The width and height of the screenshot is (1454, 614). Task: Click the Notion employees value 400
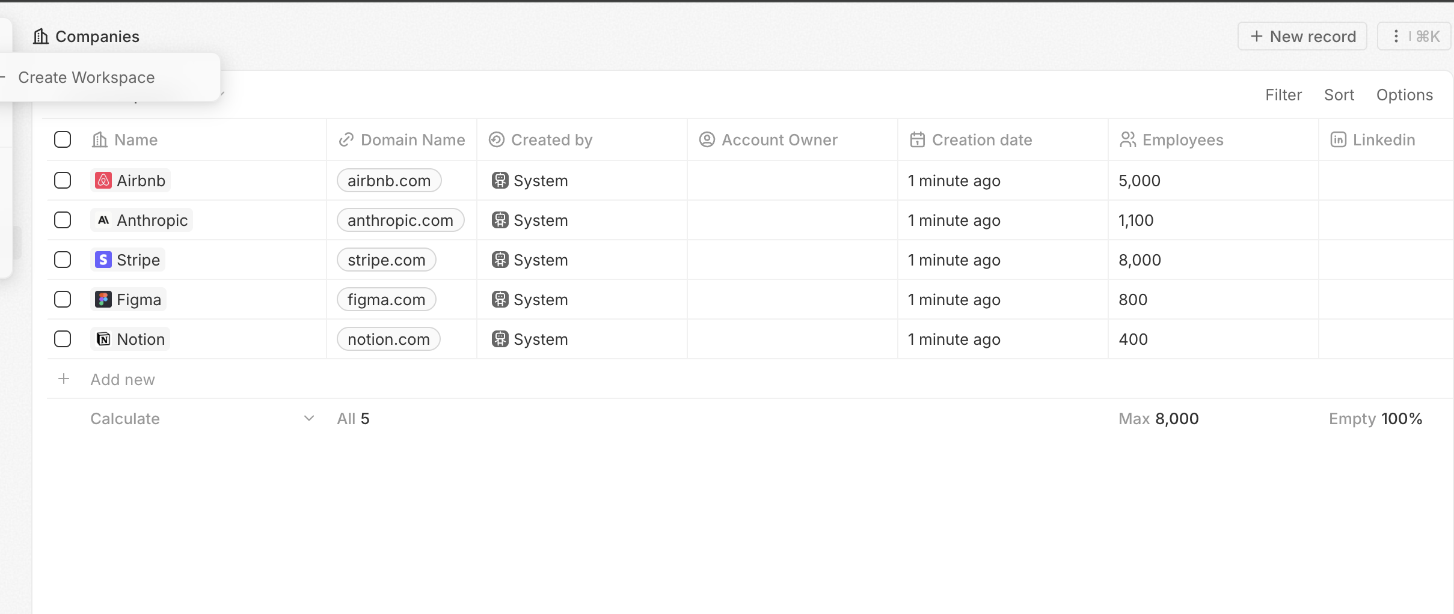[x=1133, y=339]
